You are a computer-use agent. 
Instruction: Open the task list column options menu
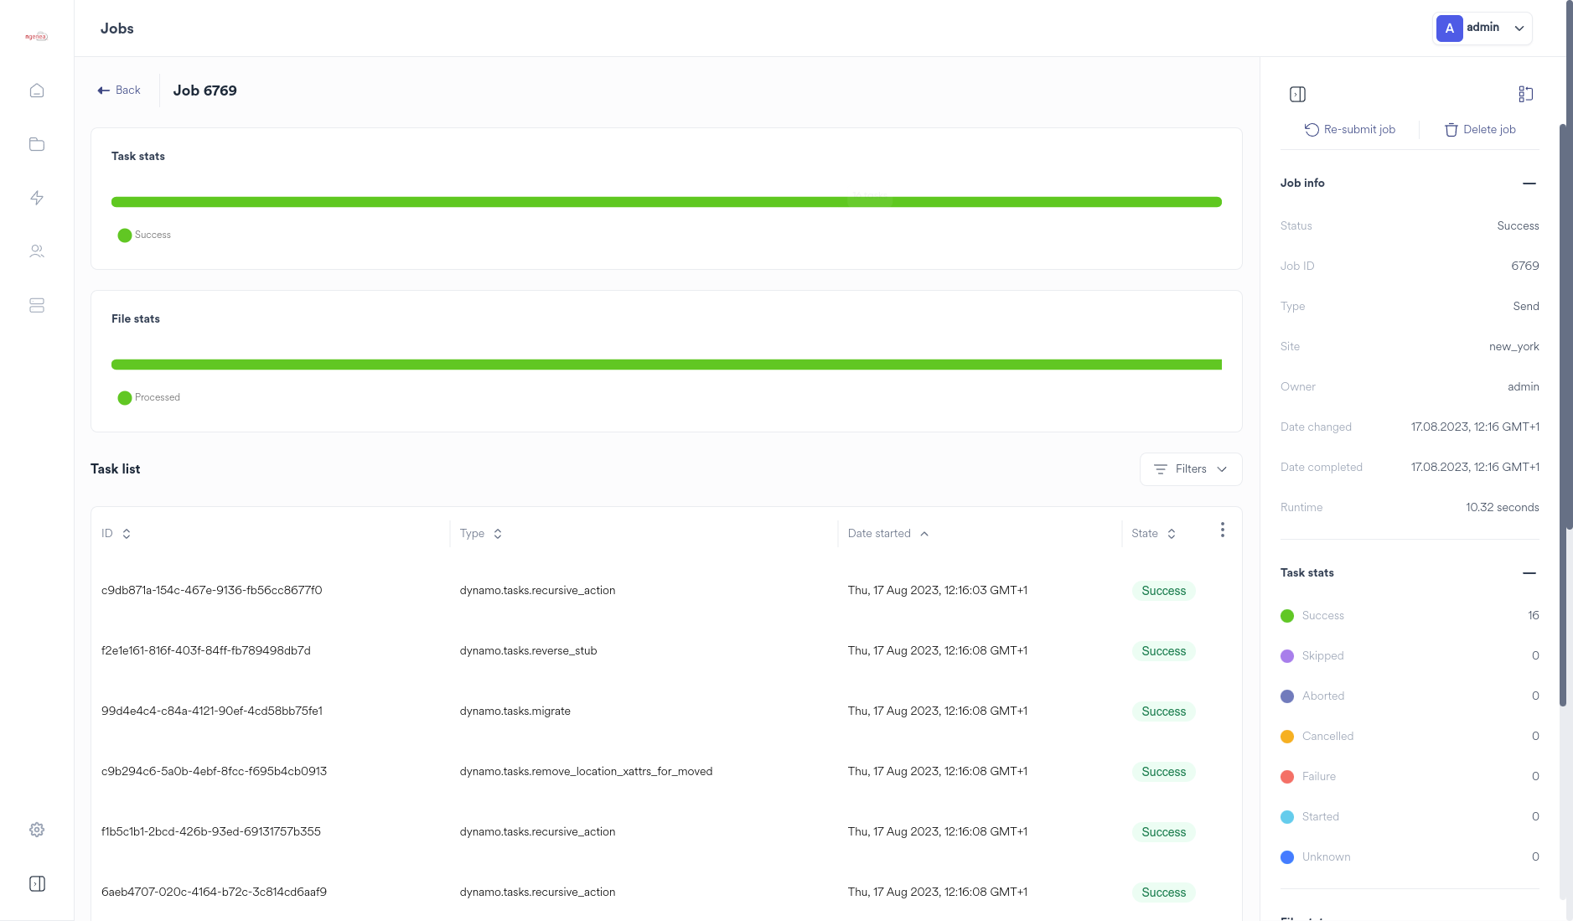1223,529
